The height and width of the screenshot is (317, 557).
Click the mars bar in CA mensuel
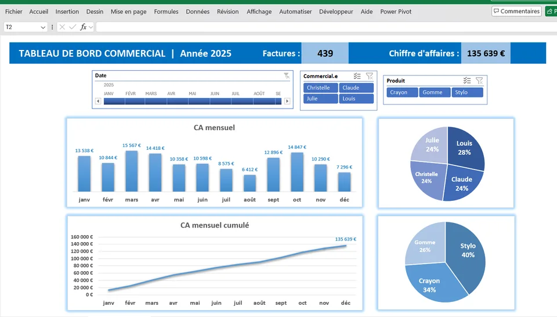[x=132, y=171]
